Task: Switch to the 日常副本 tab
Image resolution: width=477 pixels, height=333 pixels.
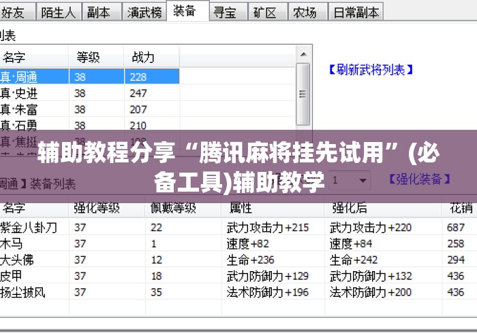Action: [x=356, y=12]
